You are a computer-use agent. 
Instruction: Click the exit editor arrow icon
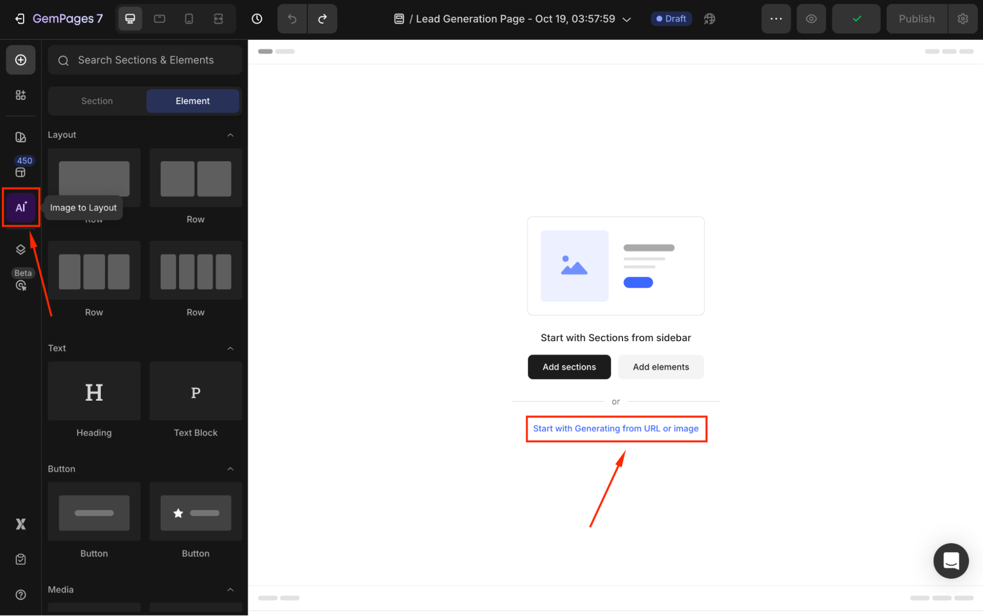click(20, 19)
